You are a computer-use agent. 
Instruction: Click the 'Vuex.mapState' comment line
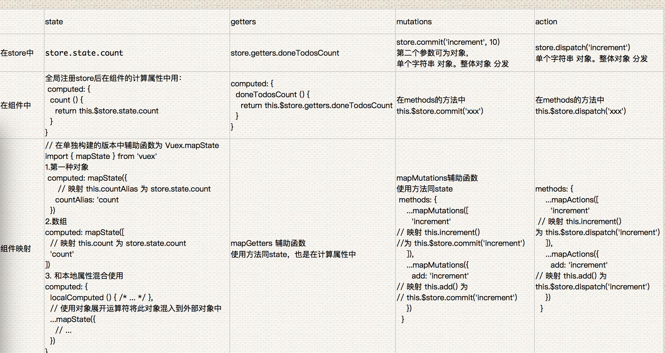pos(132,145)
